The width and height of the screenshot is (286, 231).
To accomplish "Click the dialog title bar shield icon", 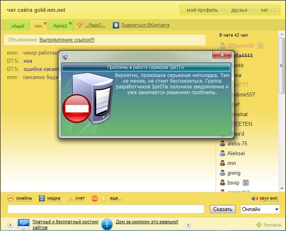I will (65, 56).
